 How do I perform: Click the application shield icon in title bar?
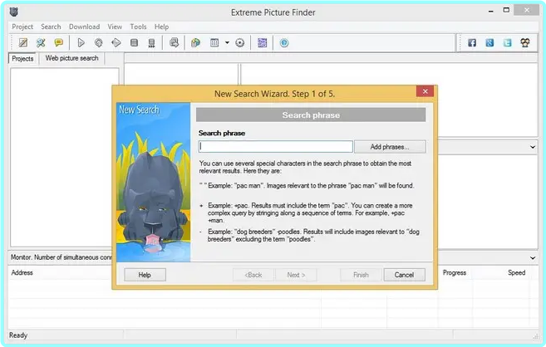pyautogui.click(x=13, y=12)
